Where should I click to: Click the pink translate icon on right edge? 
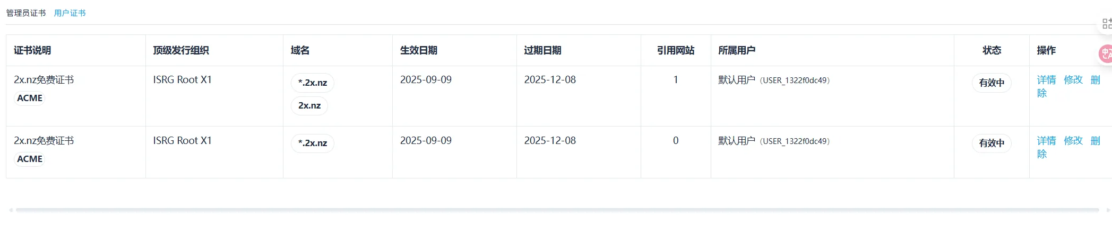coord(1106,53)
